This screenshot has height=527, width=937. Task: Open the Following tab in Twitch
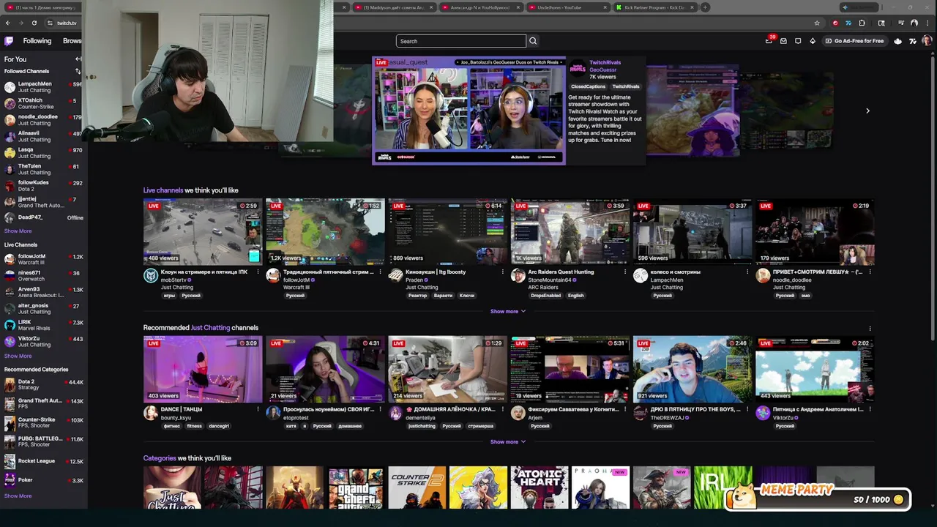(x=37, y=41)
